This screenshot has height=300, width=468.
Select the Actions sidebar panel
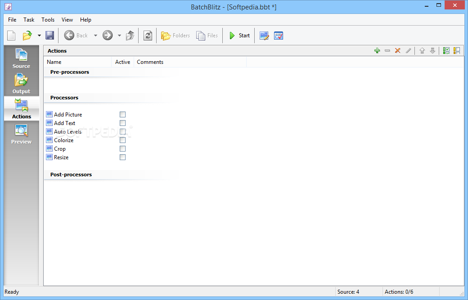[22, 108]
